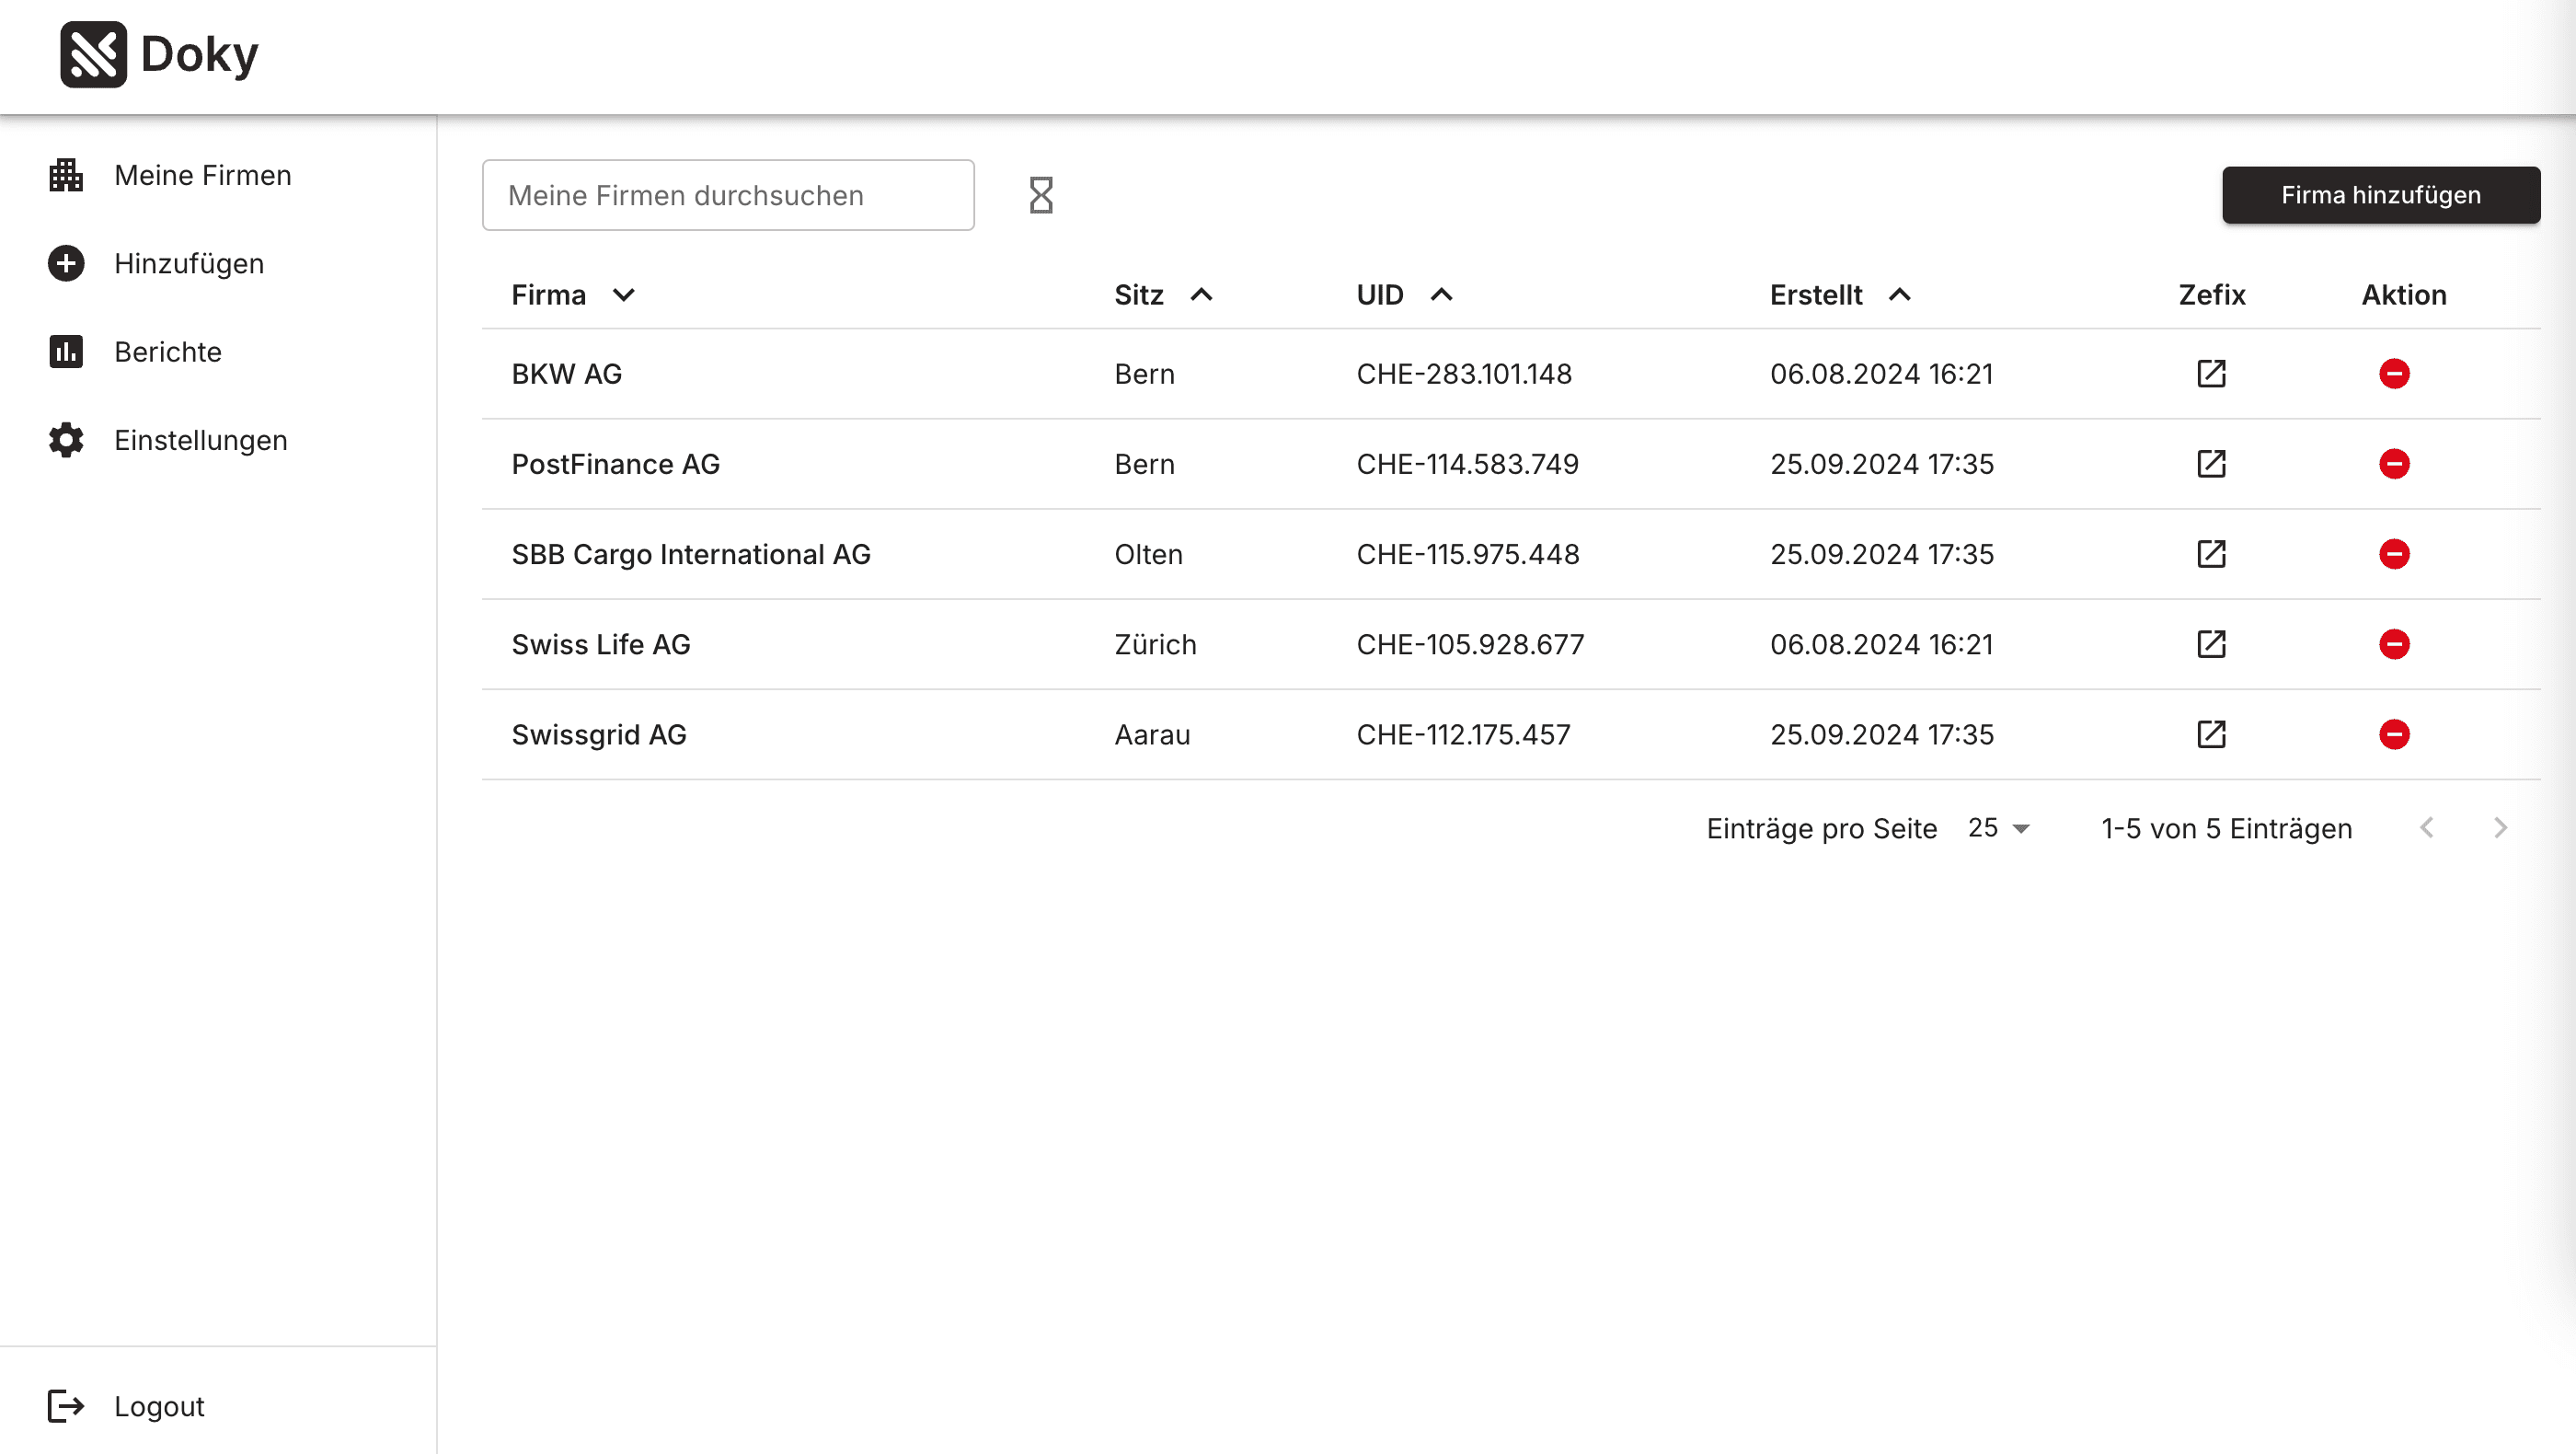Click UID CHE-105.928.677

coord(1470,644)
